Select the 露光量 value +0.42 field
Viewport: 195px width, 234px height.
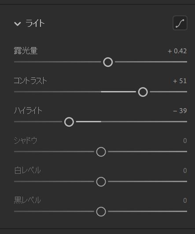[177, 51]
